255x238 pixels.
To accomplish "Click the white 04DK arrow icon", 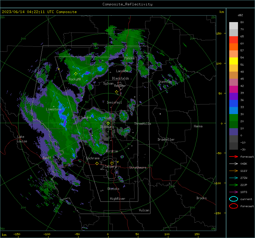I will coord(233,164).
